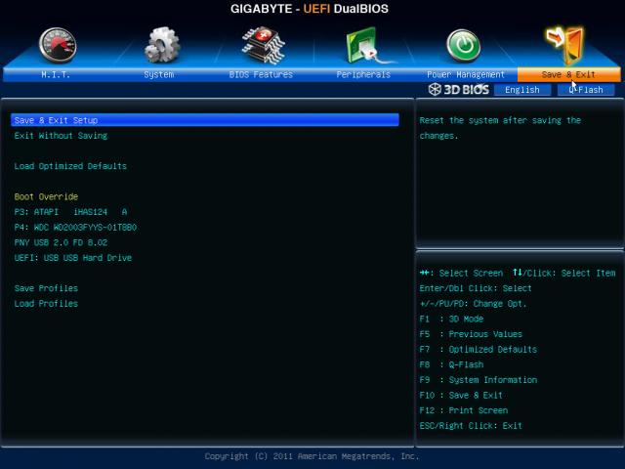Viewport: 625px width, 469px height.
Task: Launch Q-Flash from the top button
Action: [586, 90]
